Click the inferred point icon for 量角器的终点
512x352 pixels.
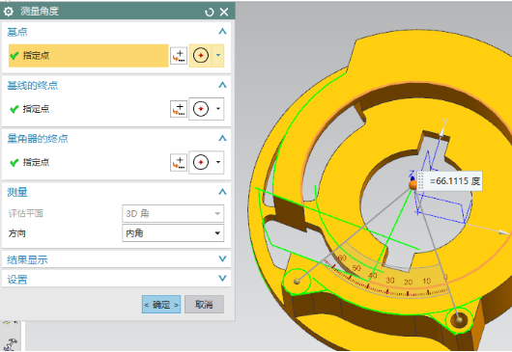click(201, 162)
